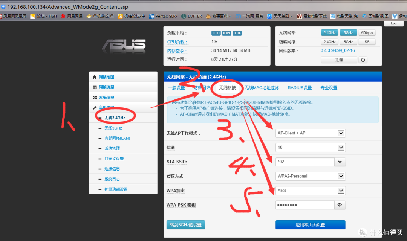The image size is (407, 241).
Task: Click the 内存空余 link
Action: point(177,51)
